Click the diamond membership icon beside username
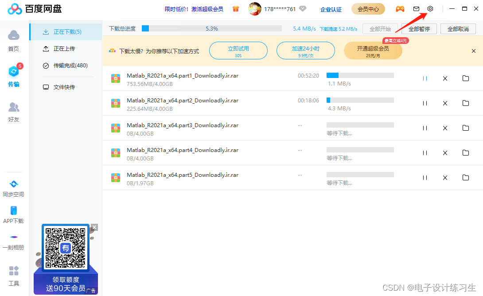 [303, 8]
